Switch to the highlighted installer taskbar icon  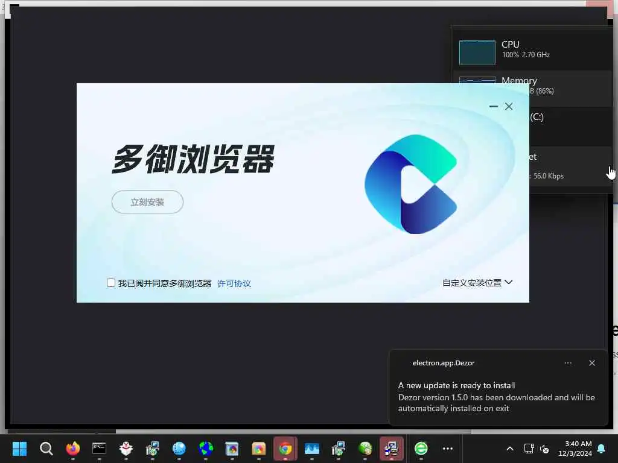[391, 449]
